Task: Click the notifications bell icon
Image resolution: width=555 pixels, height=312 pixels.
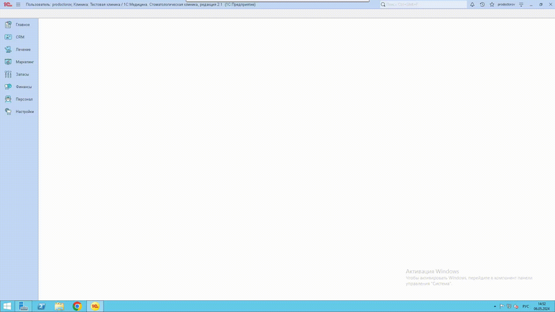Action: [x=472, y=5]
